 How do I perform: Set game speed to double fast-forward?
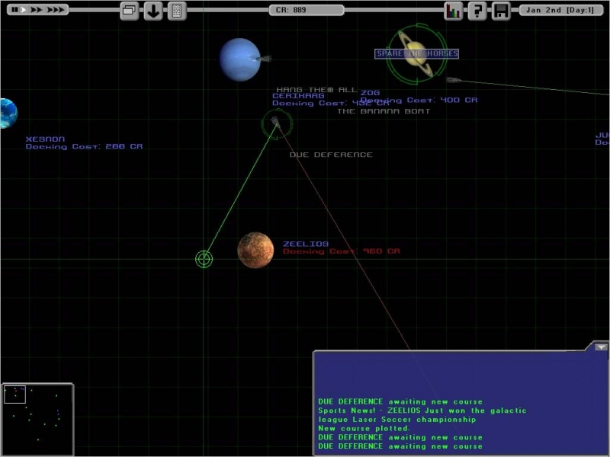(x=36, y=10)
